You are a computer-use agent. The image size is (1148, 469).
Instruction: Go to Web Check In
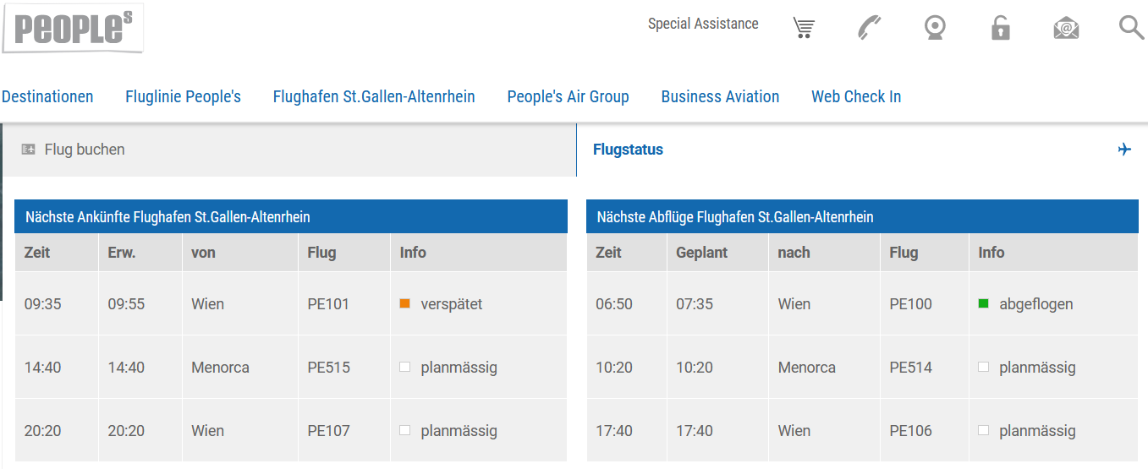tap(856, 96)
